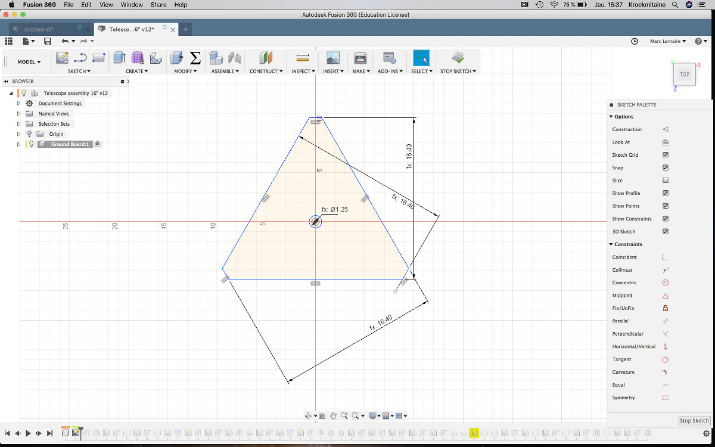Click the Select tool icon
The image size is (715, 447).
tap(421, 58)
